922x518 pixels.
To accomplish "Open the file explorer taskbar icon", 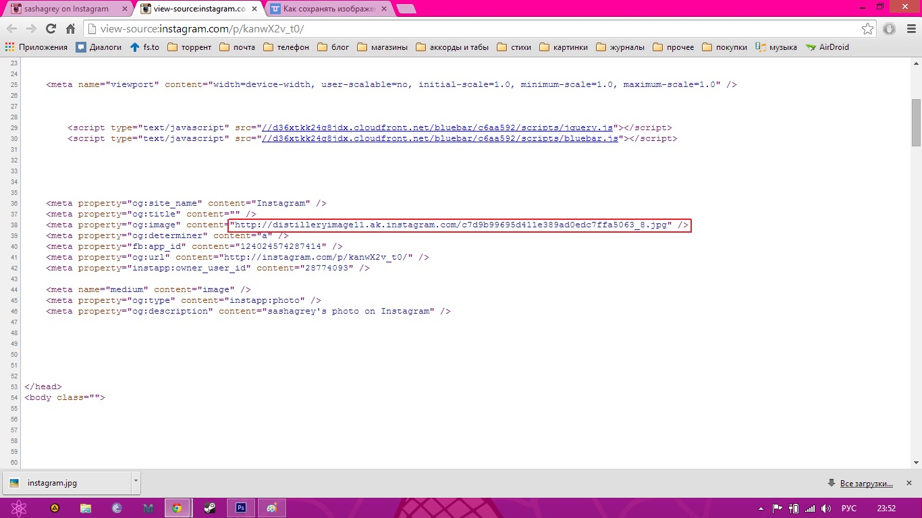I will [86, 508].
